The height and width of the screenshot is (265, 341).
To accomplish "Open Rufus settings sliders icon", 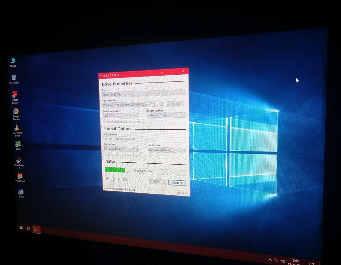I will (x=119, y=179).
